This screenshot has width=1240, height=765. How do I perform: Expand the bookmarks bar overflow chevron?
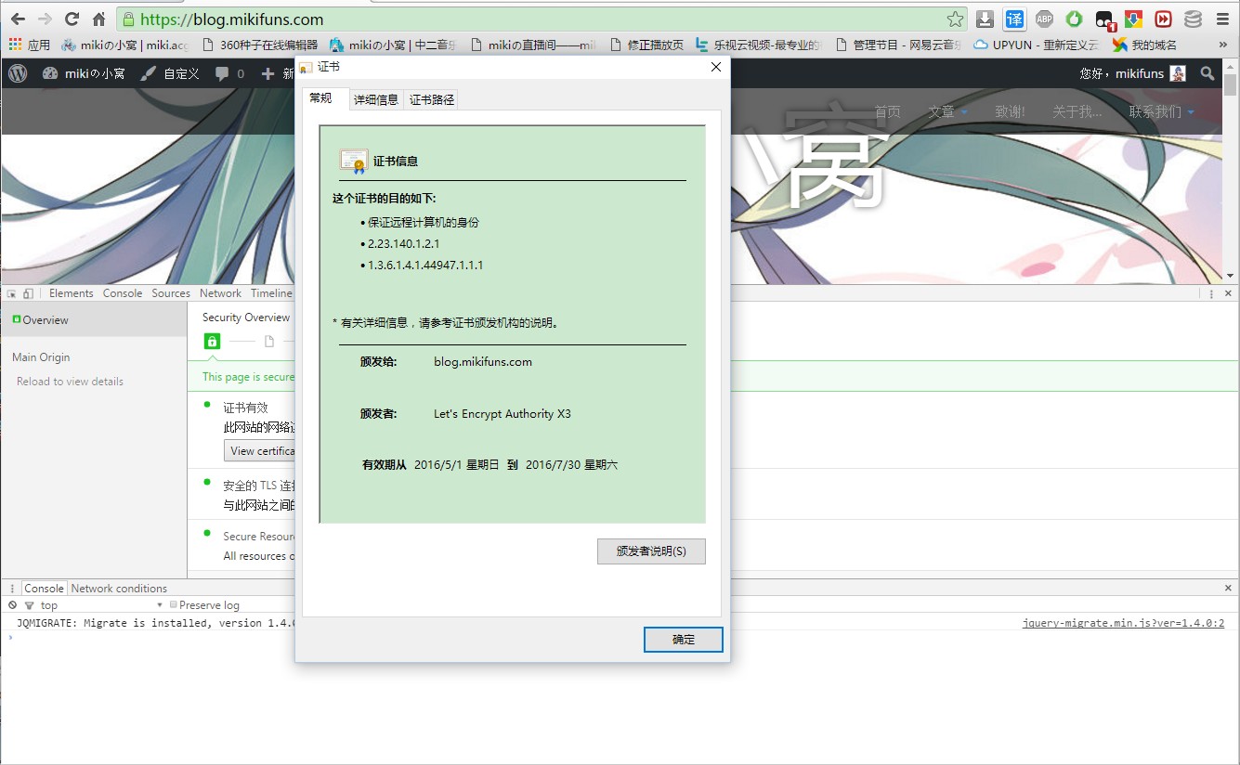1222,45
